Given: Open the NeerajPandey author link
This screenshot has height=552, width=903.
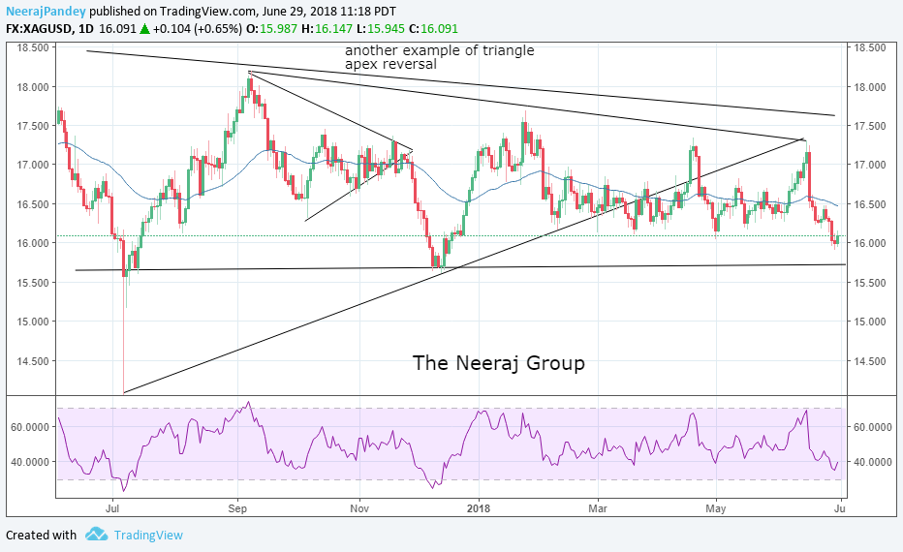Looking at the screenshot, I should [x=46, y=11].
